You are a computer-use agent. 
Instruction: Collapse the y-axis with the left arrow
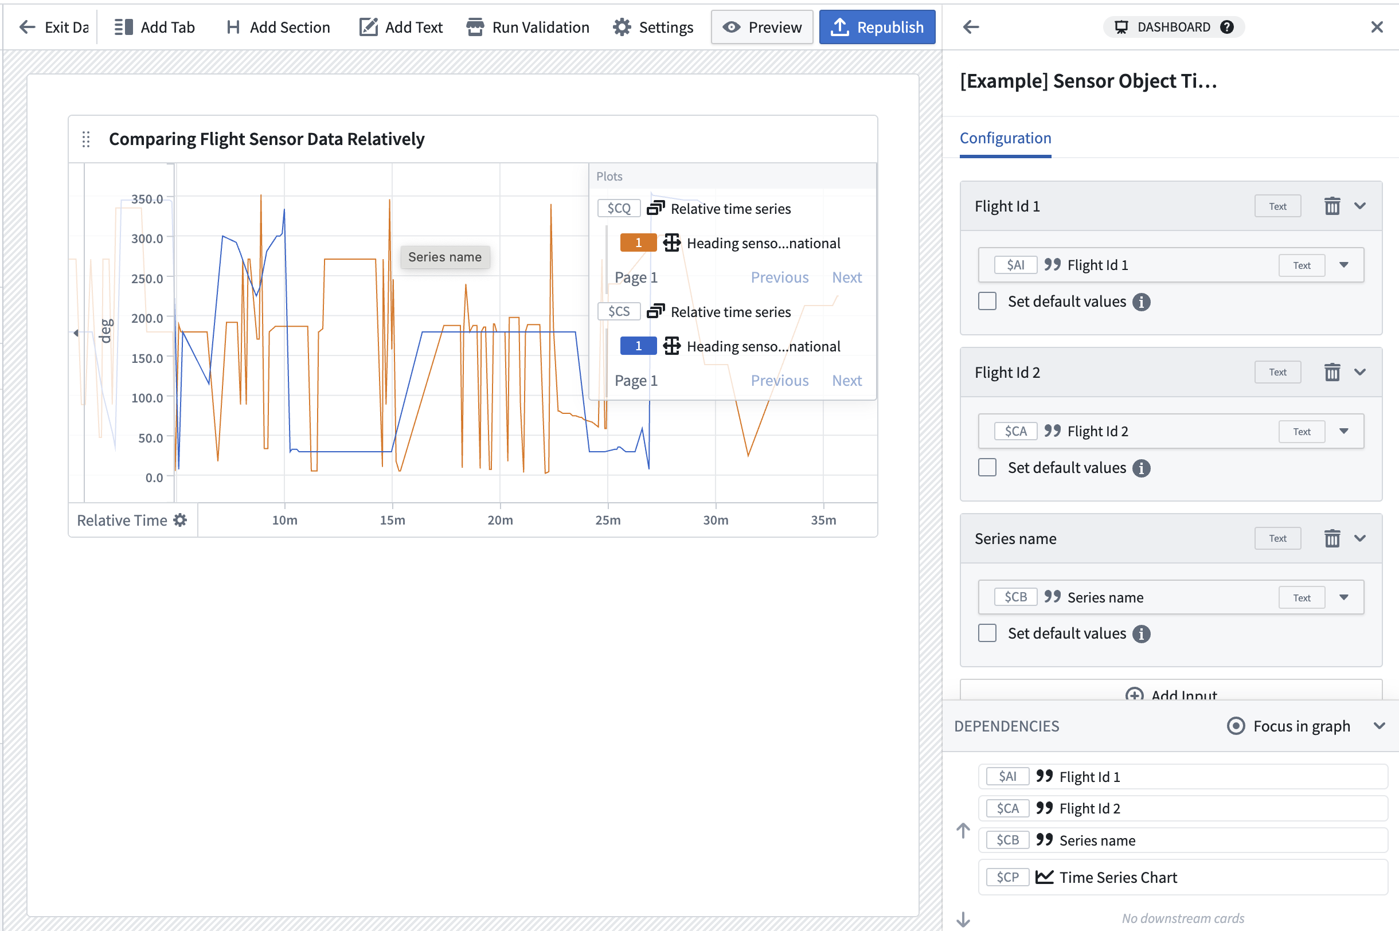[x=76, y=333]
